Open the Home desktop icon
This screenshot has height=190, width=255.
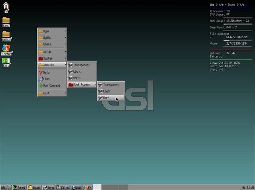point(6,6)
